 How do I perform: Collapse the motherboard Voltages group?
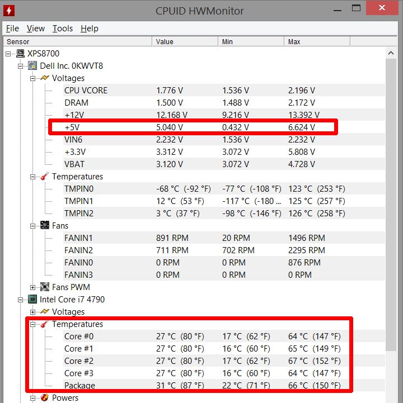32,78
